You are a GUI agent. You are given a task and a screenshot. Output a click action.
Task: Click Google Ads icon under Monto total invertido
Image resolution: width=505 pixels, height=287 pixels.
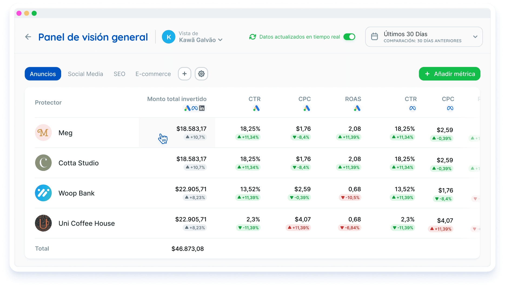(187, 108)
